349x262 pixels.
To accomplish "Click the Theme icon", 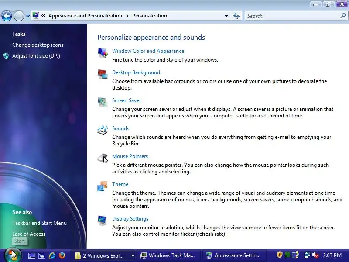I will tap(103, 186).
